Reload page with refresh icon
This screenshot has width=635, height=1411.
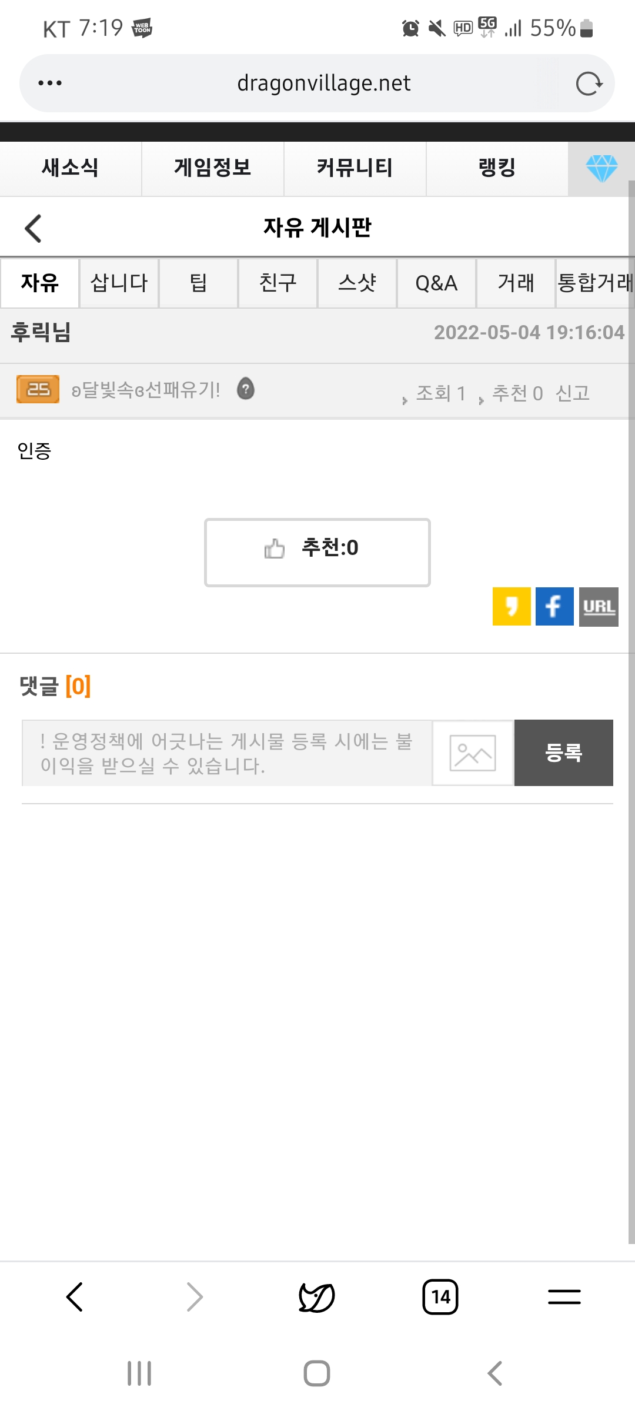click(589, 83)
